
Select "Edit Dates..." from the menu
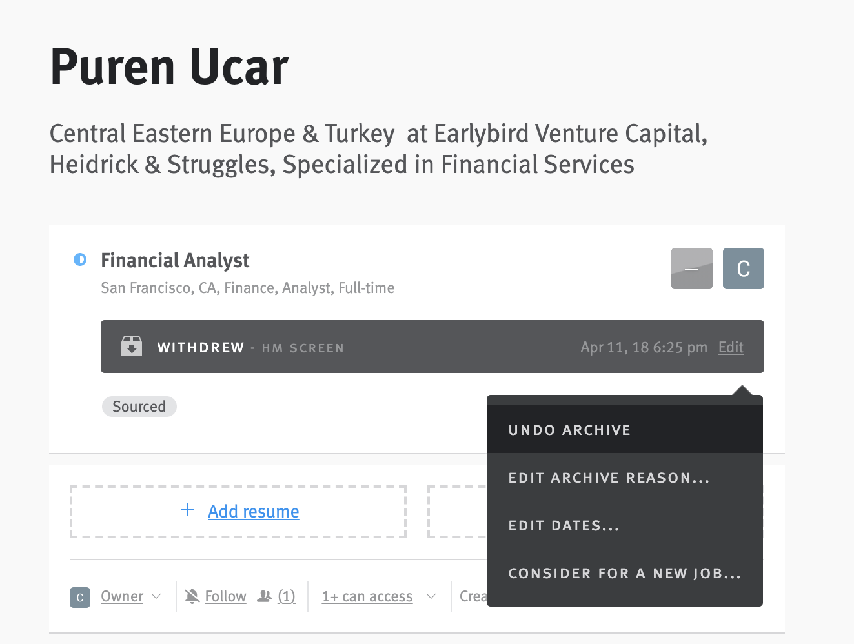tap(564, 525)
